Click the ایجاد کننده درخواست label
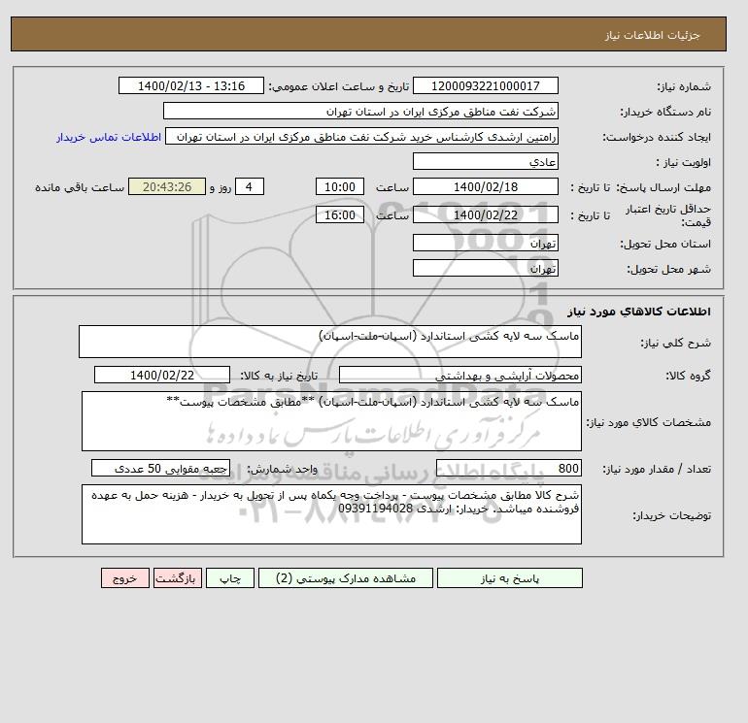The width and height of the screenshot is (748, 723). (657, 137)
